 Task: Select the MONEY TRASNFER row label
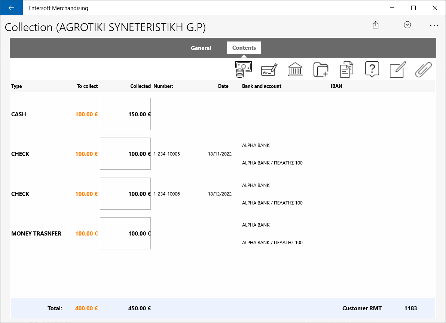pos(36,234)
